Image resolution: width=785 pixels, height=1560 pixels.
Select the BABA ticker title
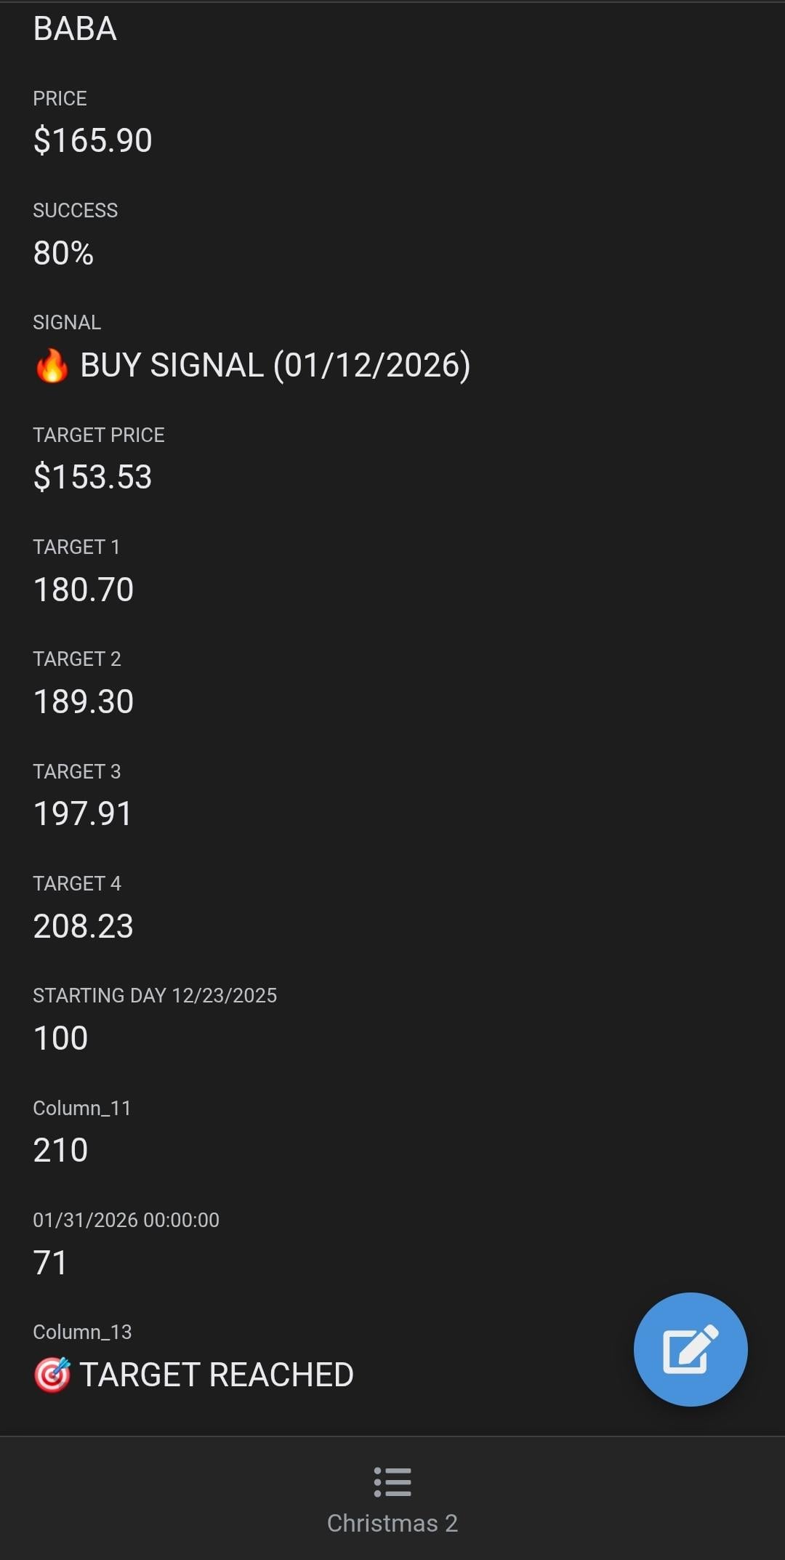click(75, 30)
